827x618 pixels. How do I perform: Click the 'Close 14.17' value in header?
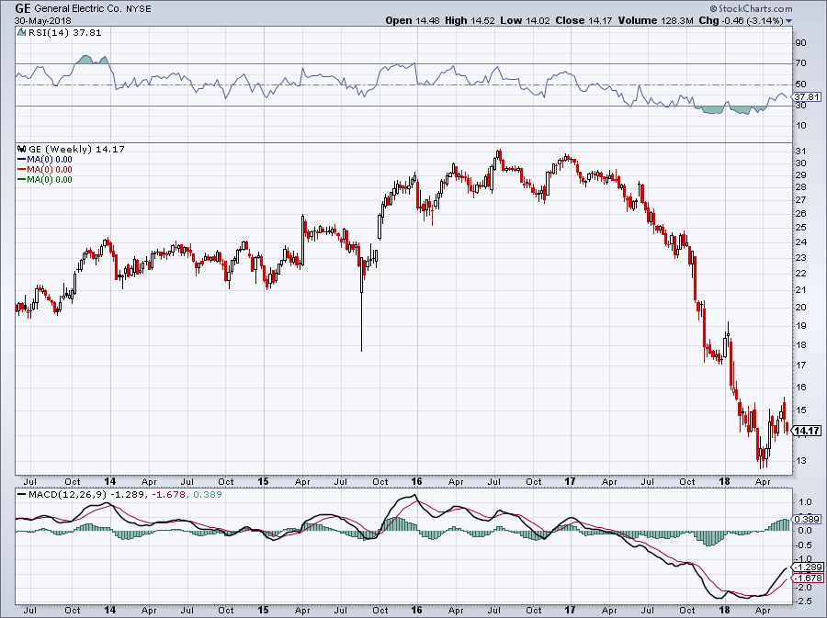(583, 20)
